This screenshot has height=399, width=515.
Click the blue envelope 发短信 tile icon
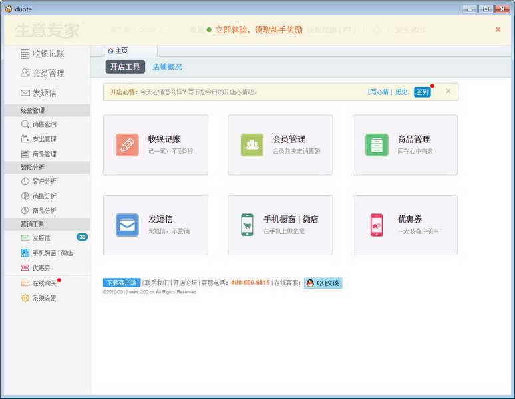pos(127,225)
